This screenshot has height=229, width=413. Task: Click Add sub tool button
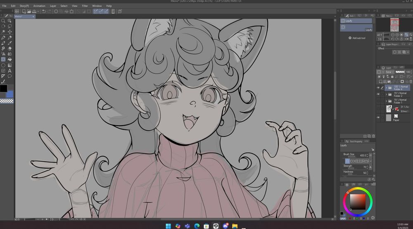click(x=357, y=38)
